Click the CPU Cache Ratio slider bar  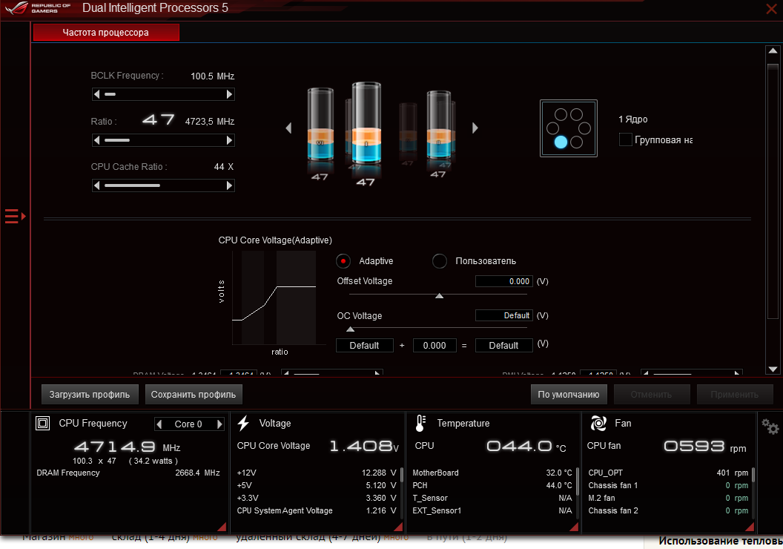(163, 185)
